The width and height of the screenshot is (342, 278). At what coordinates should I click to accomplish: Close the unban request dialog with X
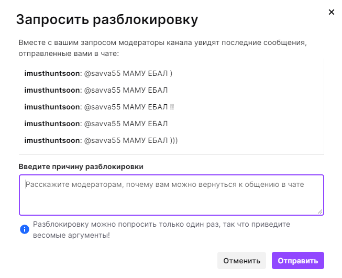[331, 12]
